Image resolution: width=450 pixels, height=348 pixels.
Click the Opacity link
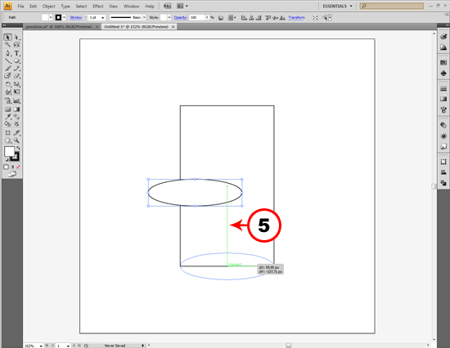pos(180,17)
